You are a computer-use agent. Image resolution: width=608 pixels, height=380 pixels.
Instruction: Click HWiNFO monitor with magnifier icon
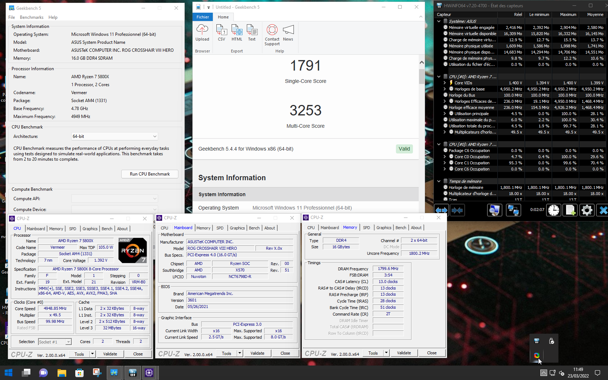pyautogui.click(x=494, y=210)
